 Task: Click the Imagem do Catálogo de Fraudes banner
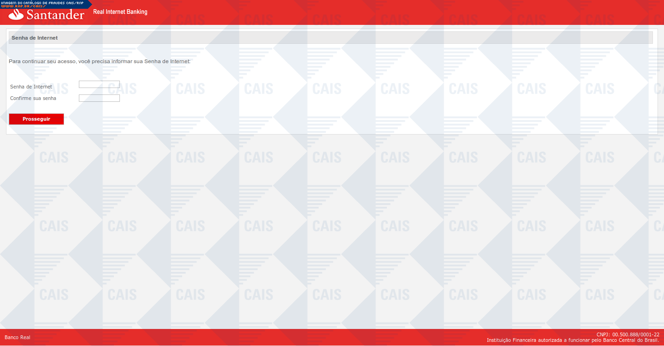coord(42,3)
